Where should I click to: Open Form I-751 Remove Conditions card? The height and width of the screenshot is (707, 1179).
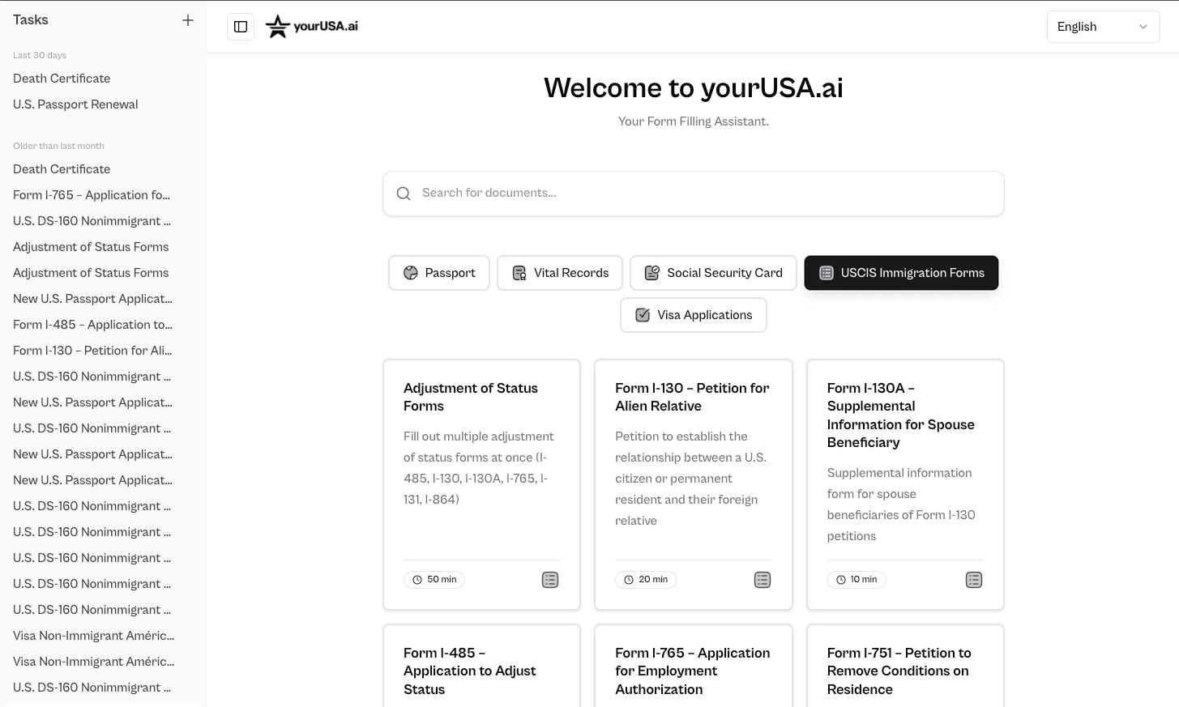tap(905, 666)
